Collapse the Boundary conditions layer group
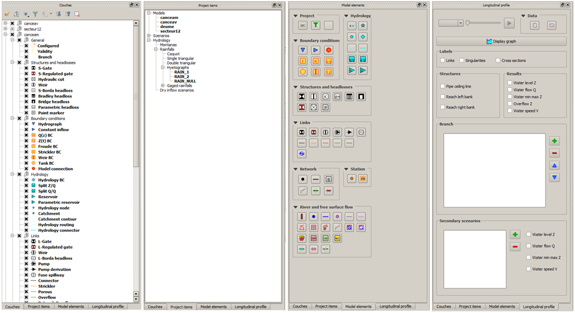The width and height of the screenshot is (575, 313). (12, 118)
